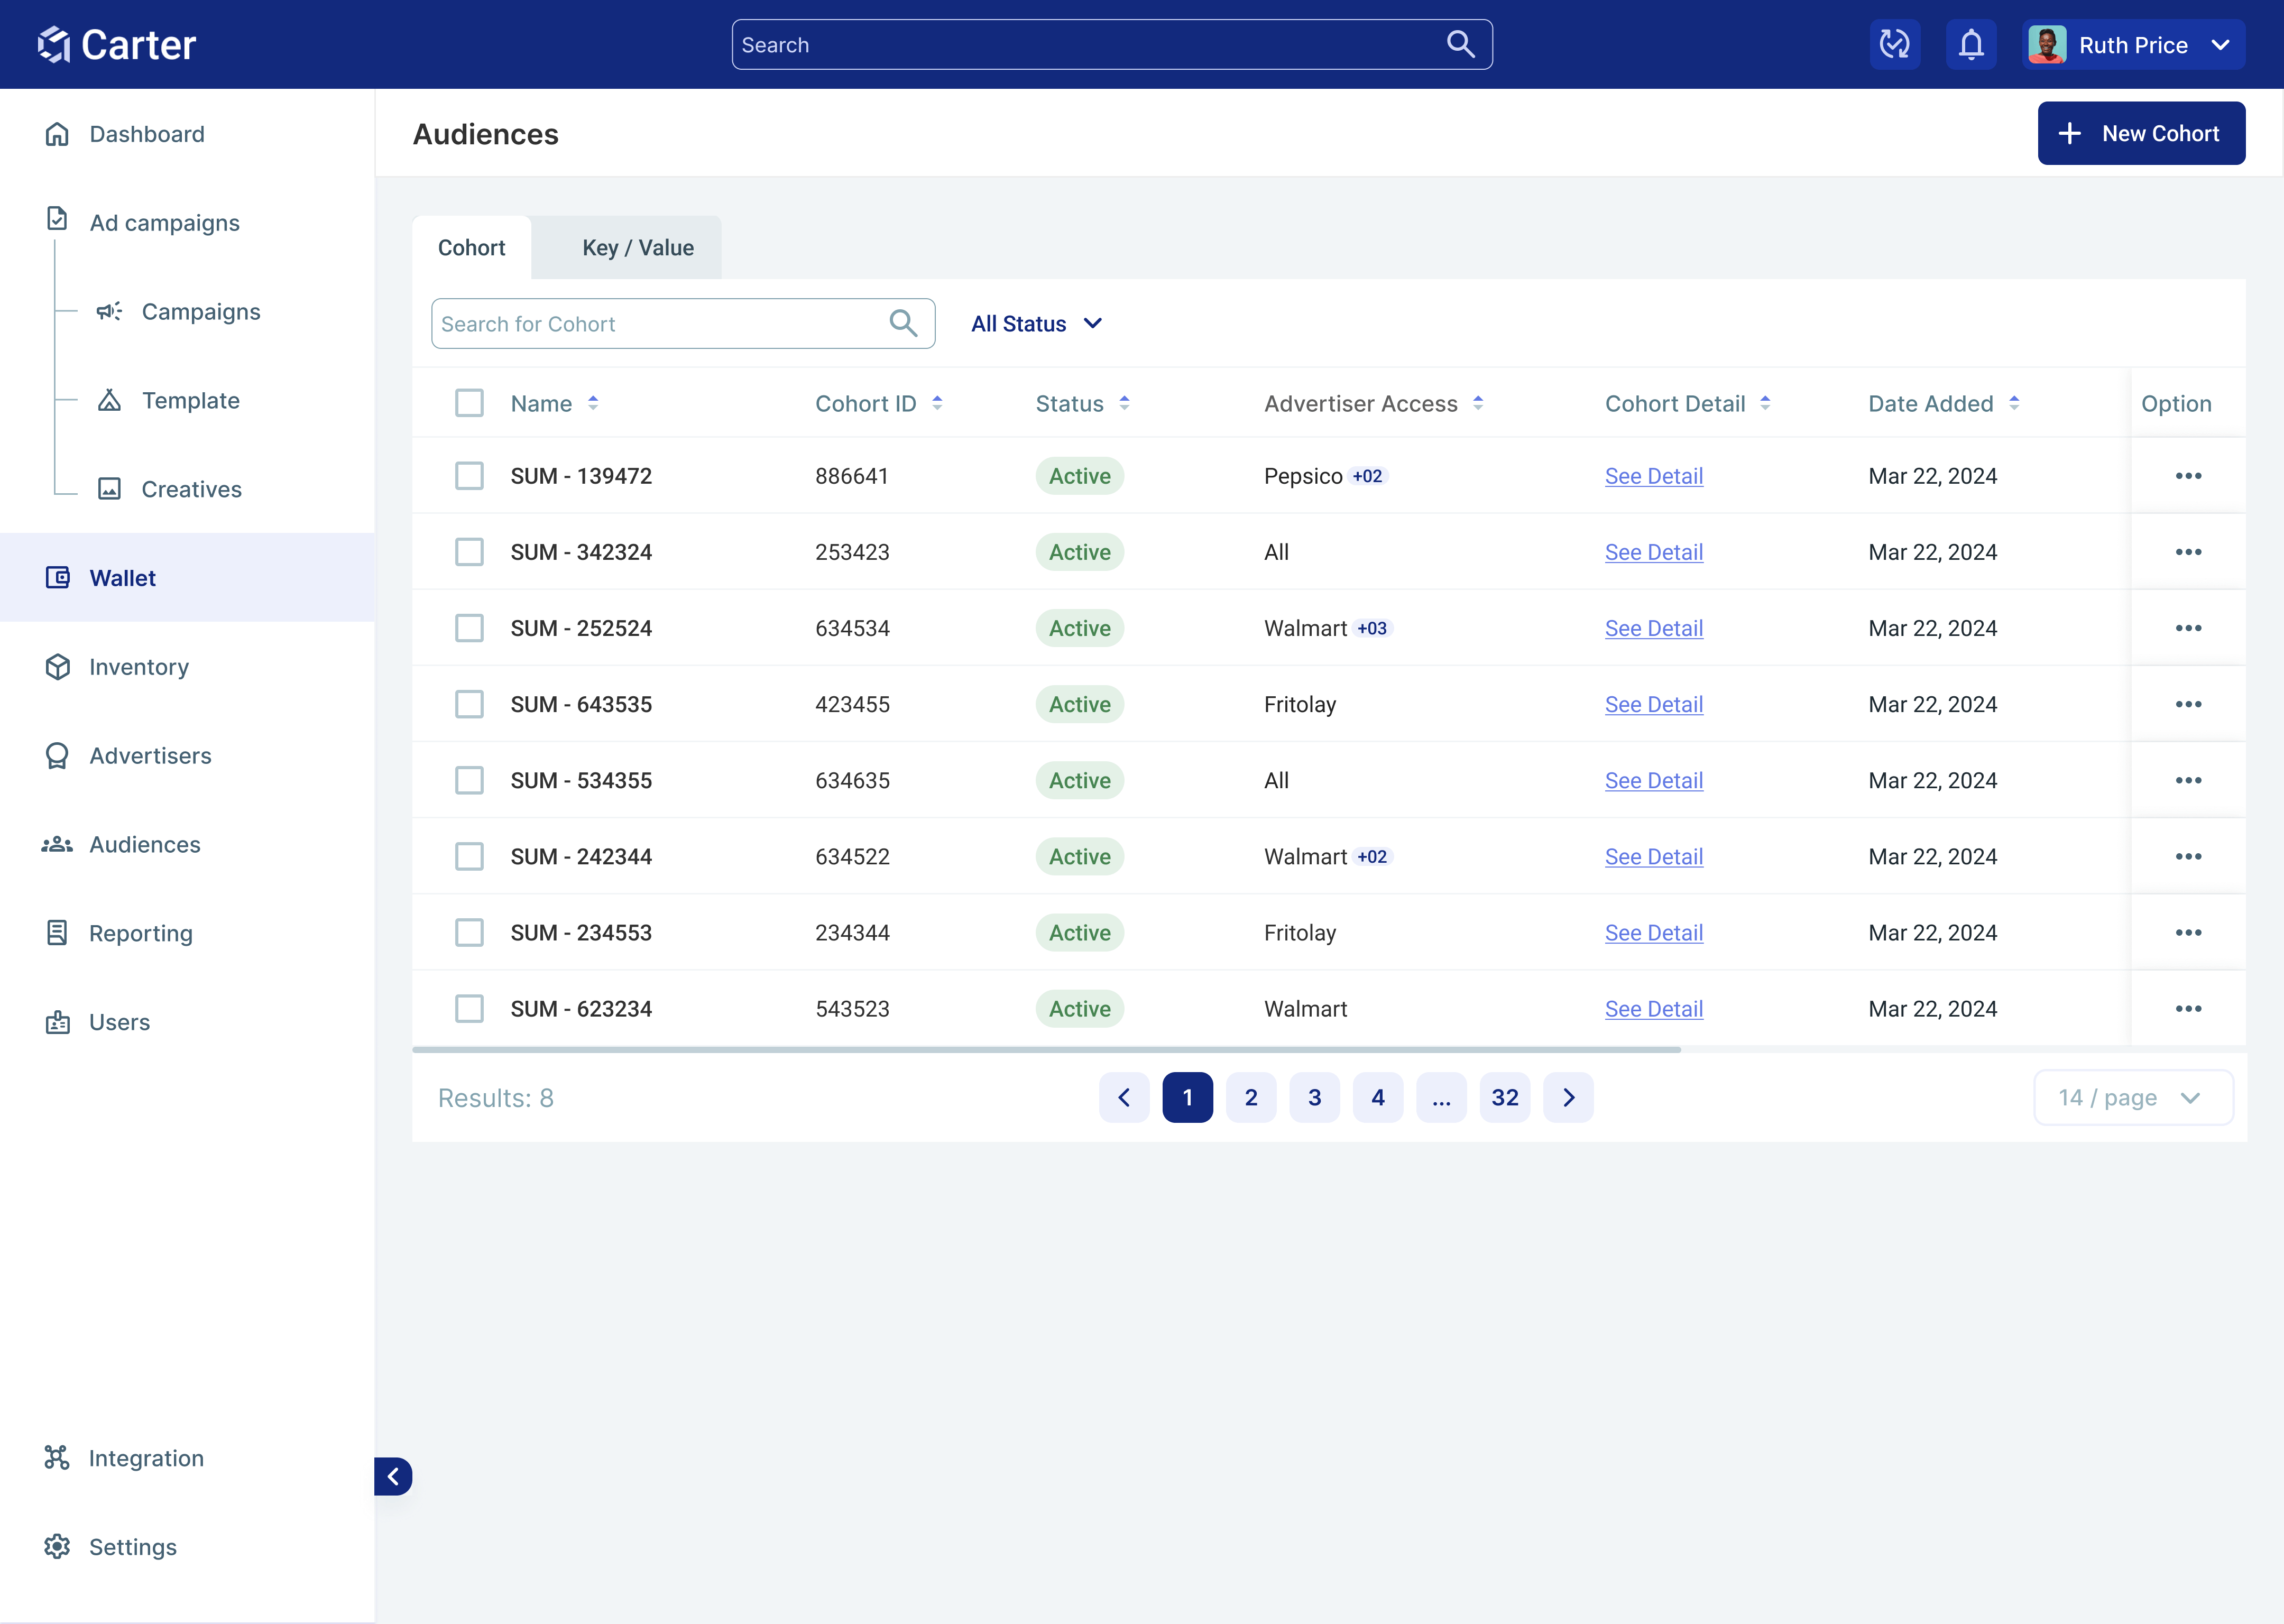Viewport: 2284px width, 1624px height.
Task: Click the sync refresh icon in header
Action: coord(1894,45)
